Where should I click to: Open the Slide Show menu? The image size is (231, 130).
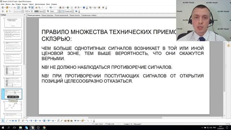pyautogui.click(x=40, y=4)
